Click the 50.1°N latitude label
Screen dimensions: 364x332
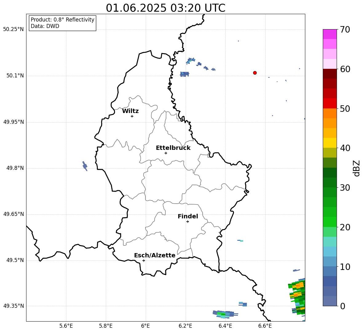click(15, 76)
